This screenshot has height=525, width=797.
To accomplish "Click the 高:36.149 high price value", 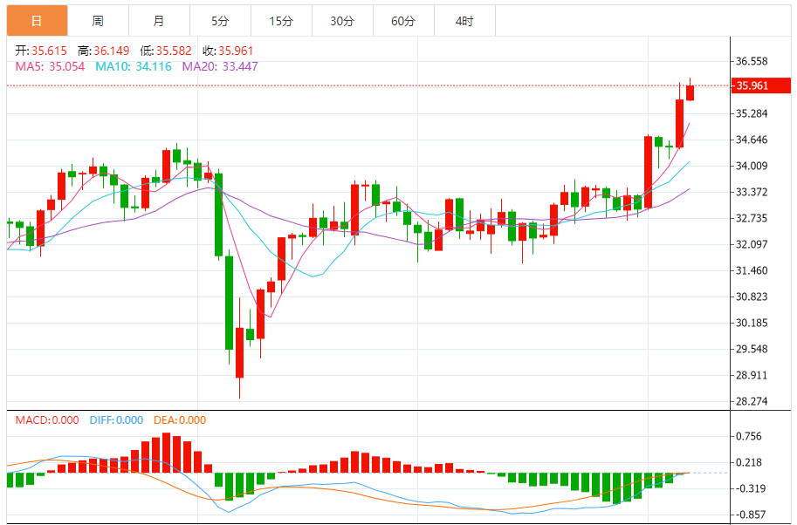I will tap(103, 51).
